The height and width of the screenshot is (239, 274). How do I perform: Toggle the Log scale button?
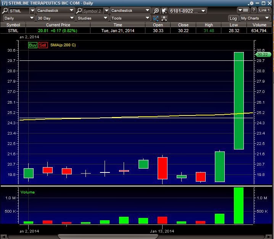(233, 18)
